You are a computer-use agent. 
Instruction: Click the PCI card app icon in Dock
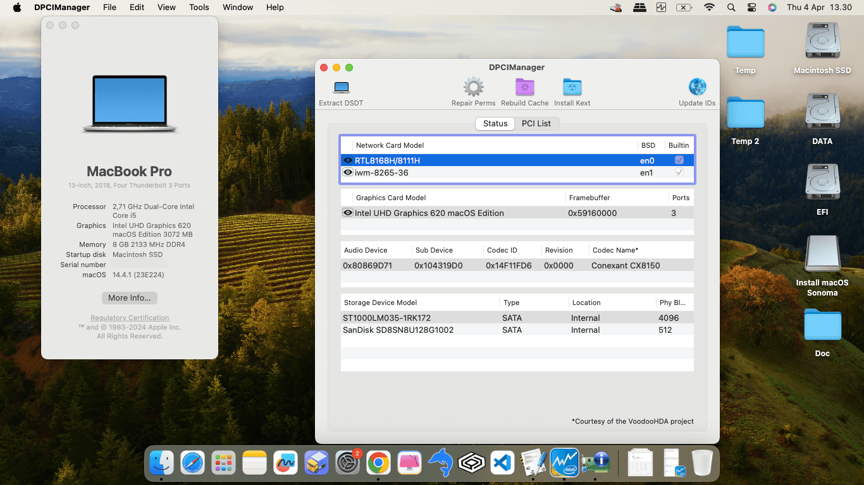(595, 462)
